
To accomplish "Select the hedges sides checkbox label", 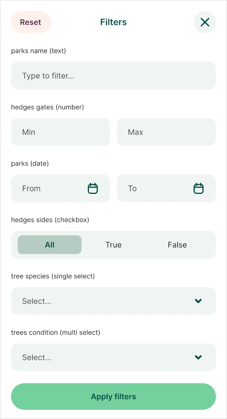I will (x=50, y=220).
